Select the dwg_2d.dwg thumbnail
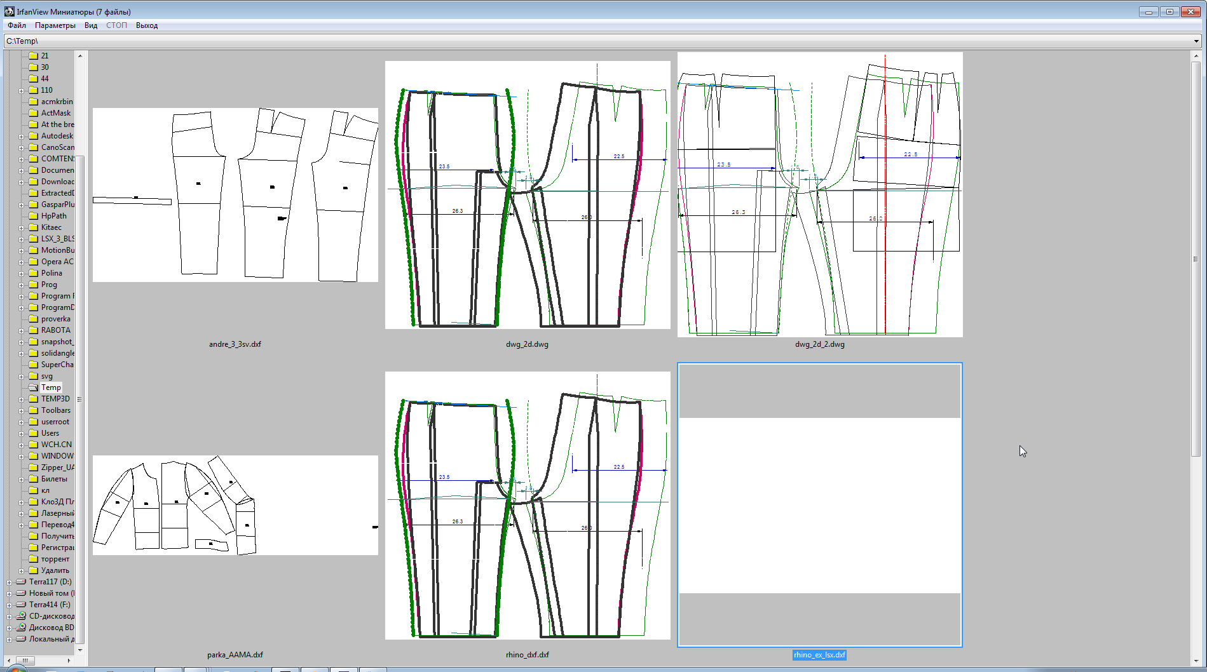The image size is (1207, 672). [528, 195]
